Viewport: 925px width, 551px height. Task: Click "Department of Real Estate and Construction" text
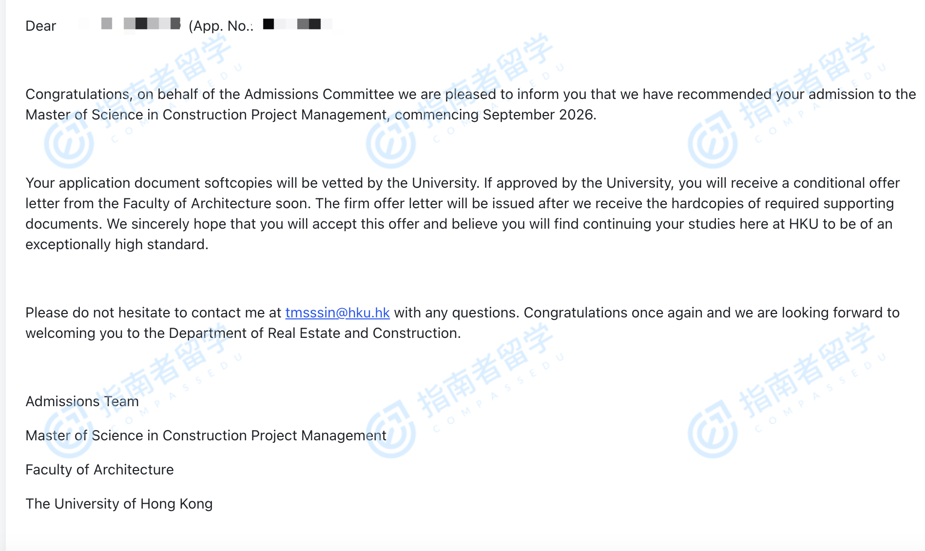(314, 333)
